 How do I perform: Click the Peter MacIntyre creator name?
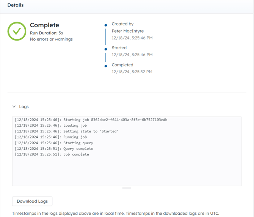click(128, 31)
